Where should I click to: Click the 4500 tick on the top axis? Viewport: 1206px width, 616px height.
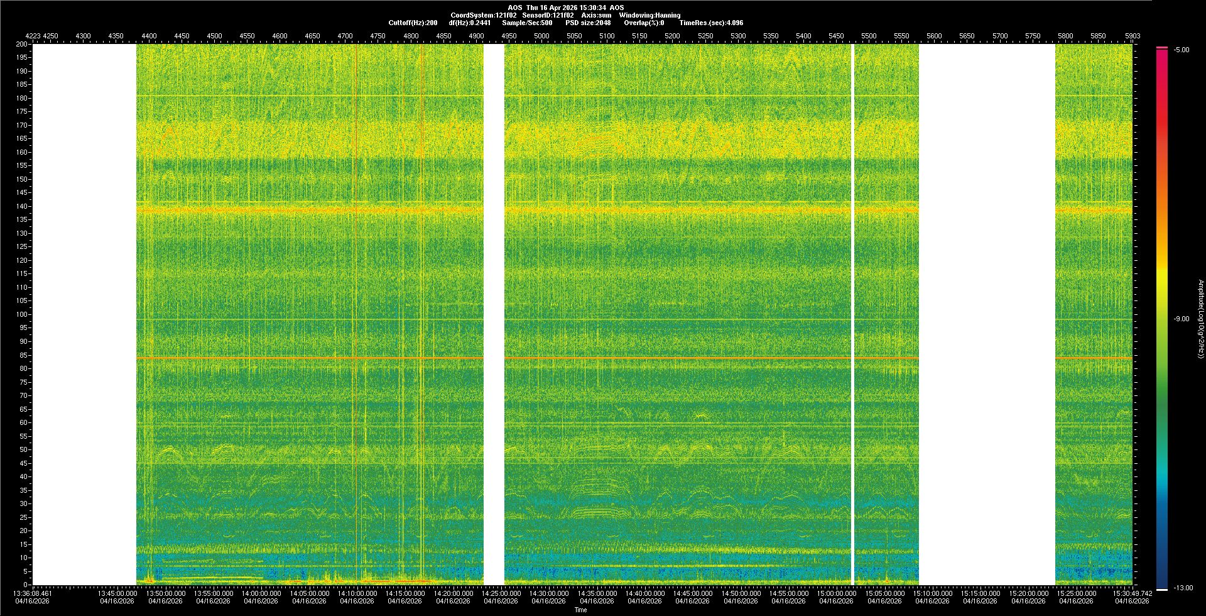(214, 36)
